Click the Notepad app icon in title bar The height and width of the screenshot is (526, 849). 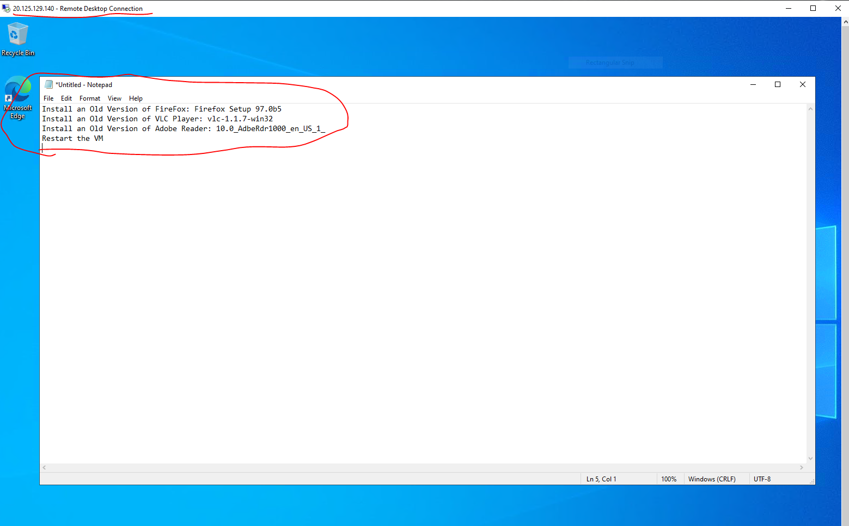point(48,84)
